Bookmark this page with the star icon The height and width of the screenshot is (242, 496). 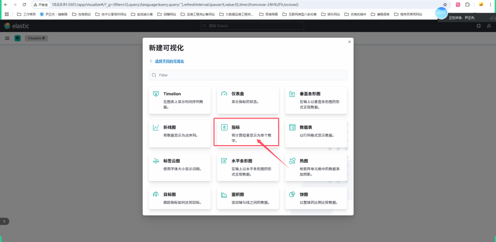coord(445,4)
